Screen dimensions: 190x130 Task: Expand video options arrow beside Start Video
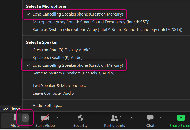click(x=57, y=118)
